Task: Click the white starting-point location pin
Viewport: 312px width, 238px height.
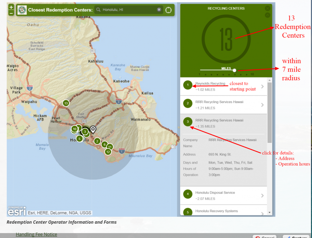Action: pyautogui.click(x=93, y=130)
